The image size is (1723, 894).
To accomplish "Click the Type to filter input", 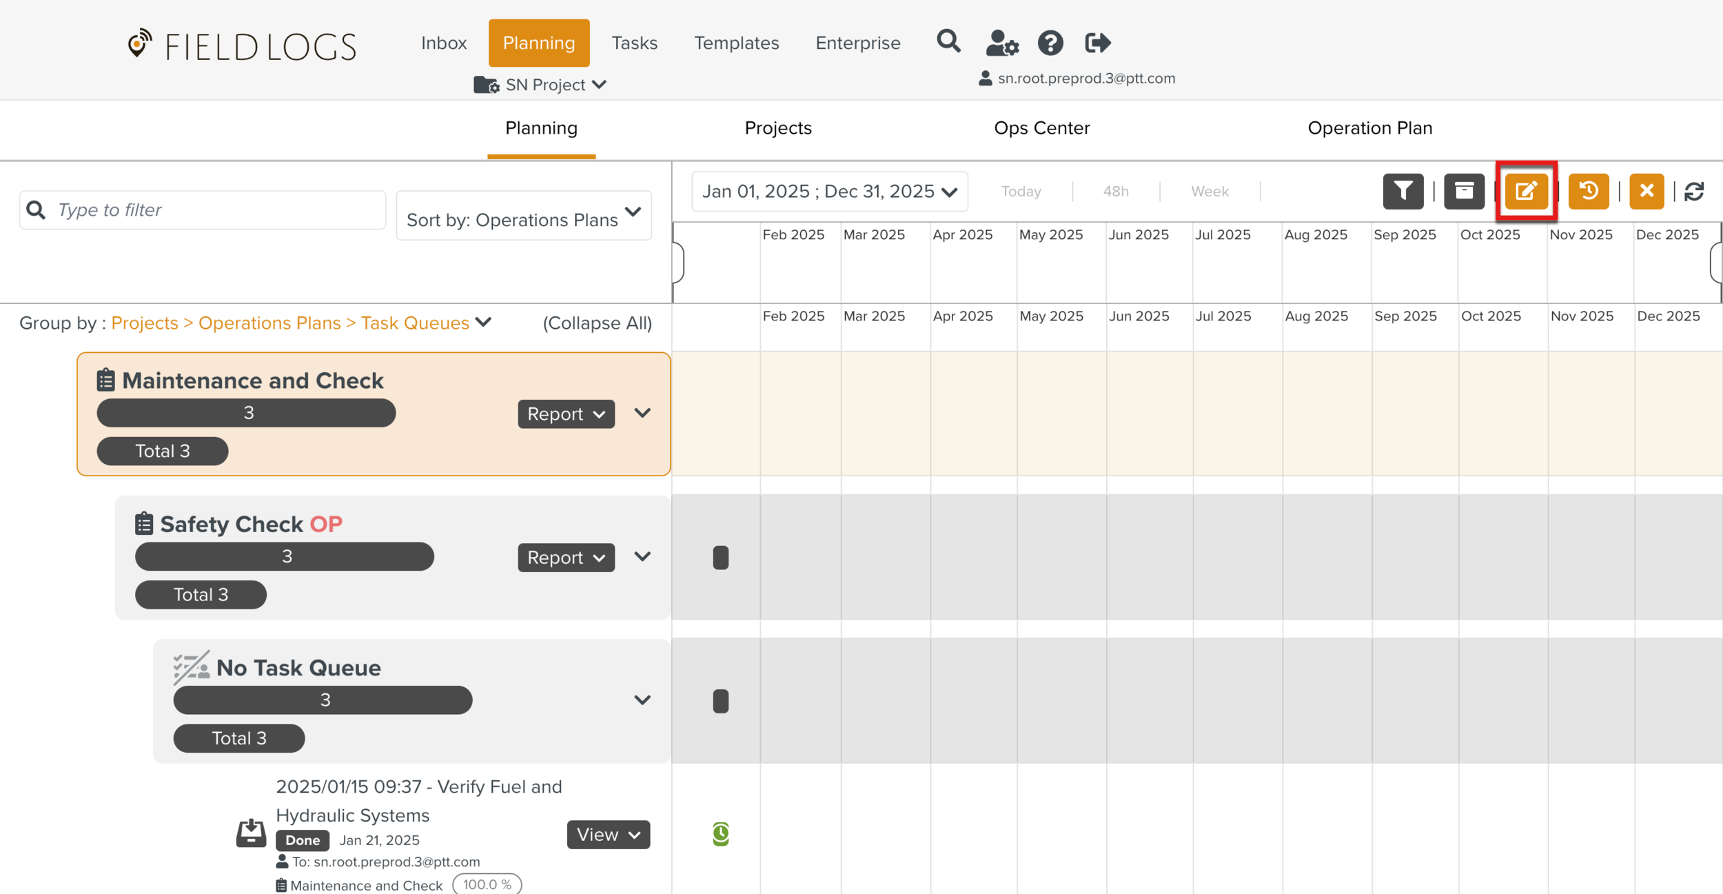I will [x=202, y=210].
